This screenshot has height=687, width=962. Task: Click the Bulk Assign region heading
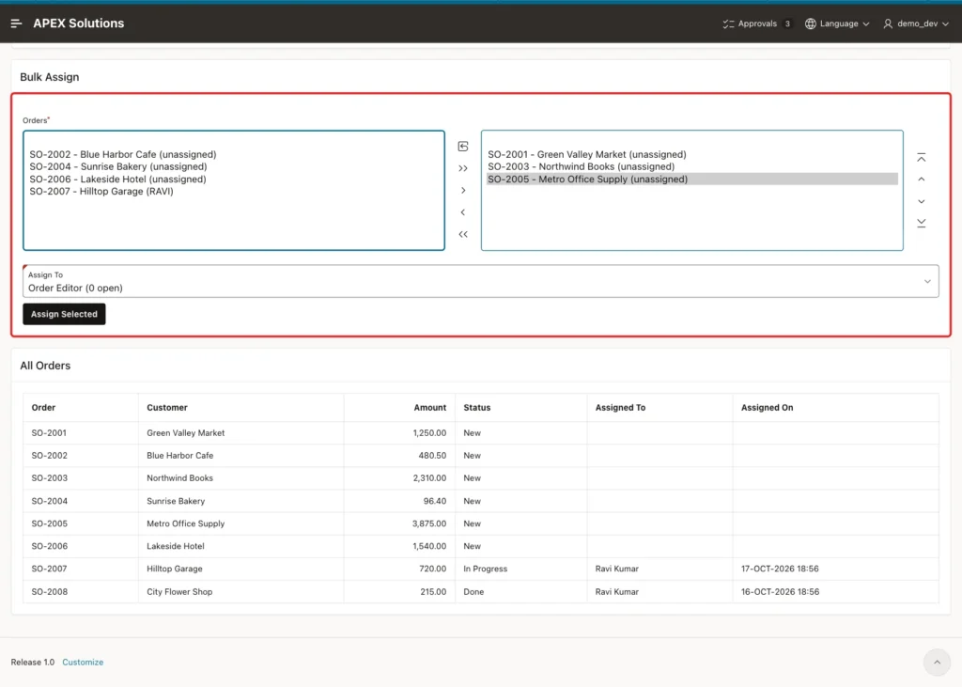coord(50,77)
